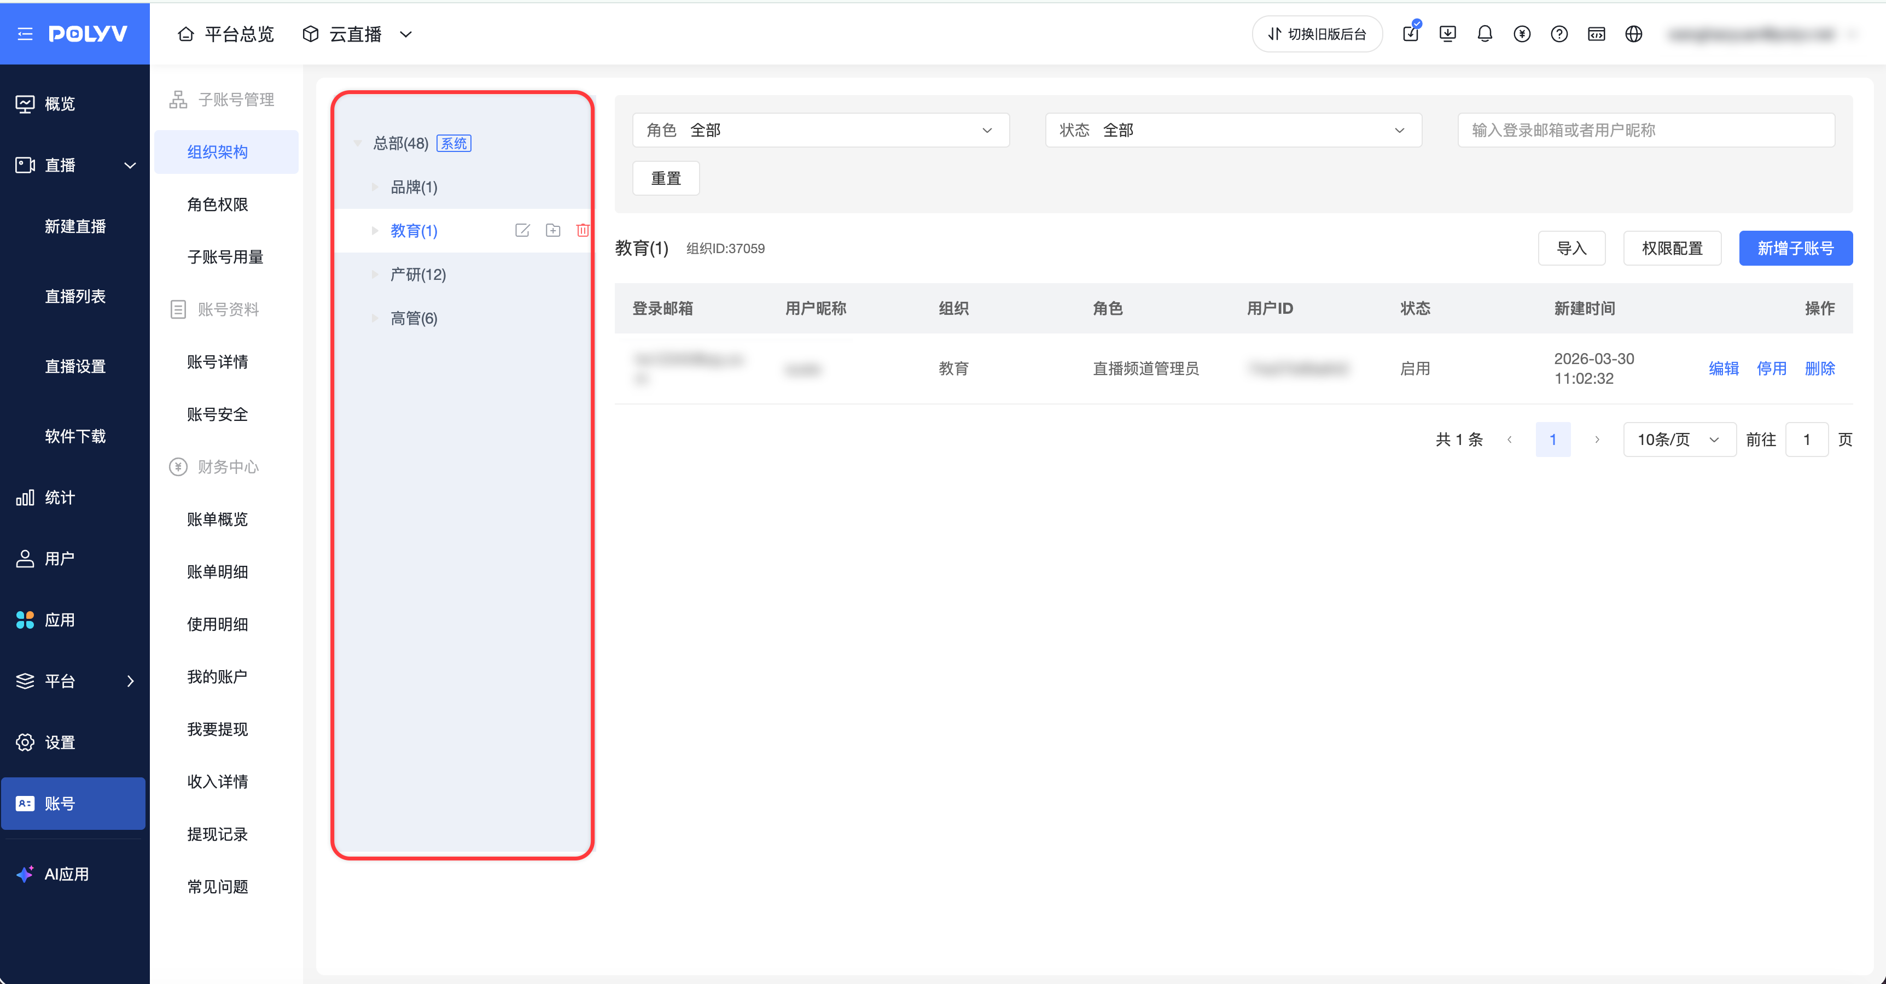Collapse the sidebar with the hamburger menu icon
Viewport: 1886px width, 984px height.
(25, 34)
